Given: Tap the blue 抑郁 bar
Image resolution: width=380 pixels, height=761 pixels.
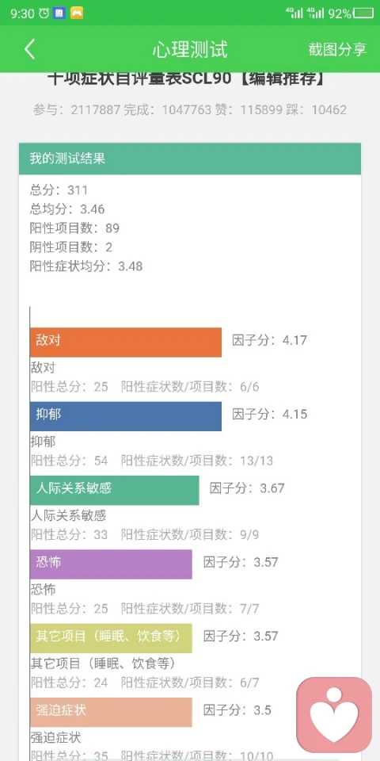Looking at the screenshot, I should click(126, 416).
